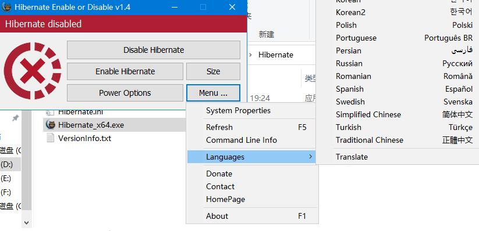479x231 pixels.
Task: Click the Disable Hibernate button
Action: click(153, 50)
